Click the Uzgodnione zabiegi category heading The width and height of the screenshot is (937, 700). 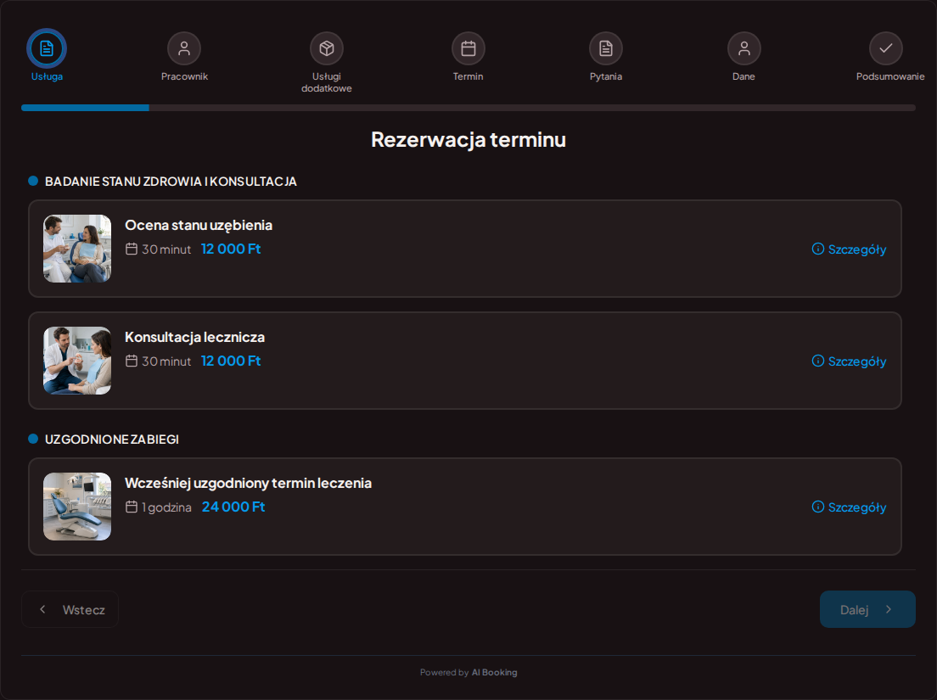click(x=112, y=440)
